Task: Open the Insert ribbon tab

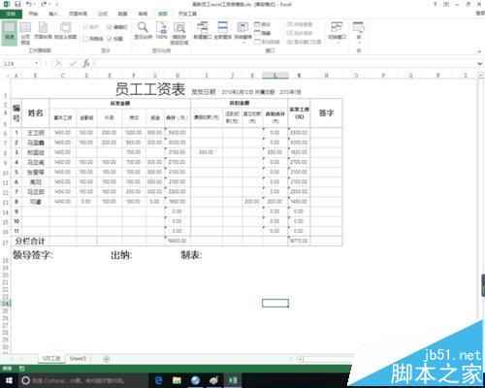Action: (53, 14)
